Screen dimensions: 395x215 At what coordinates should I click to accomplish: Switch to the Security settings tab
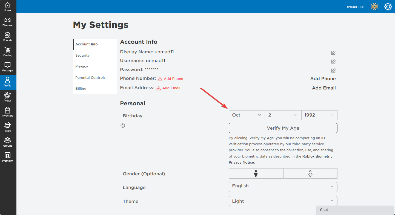(82, 56)
